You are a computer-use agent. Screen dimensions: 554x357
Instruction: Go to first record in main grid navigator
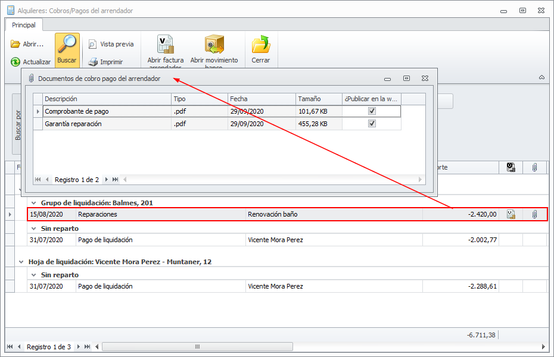click(10, 347)
